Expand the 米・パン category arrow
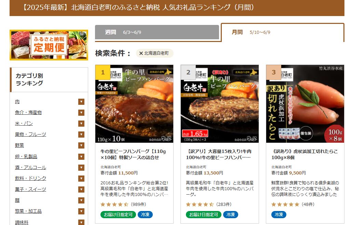The height and width of the screenshot is (225, 353). pos(81,124)
